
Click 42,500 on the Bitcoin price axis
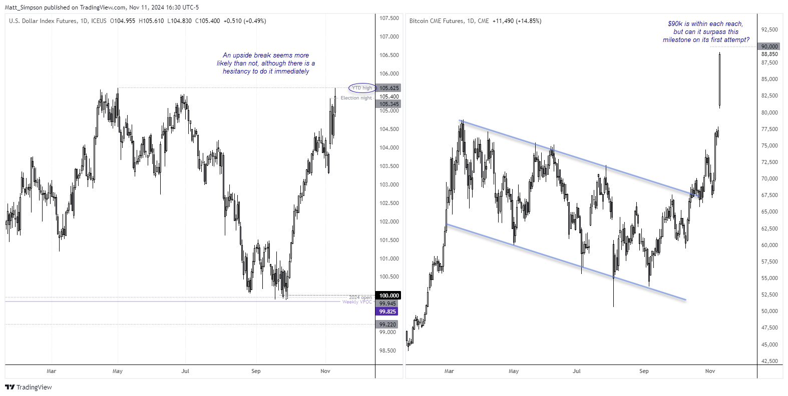click(x=769, y=361)
